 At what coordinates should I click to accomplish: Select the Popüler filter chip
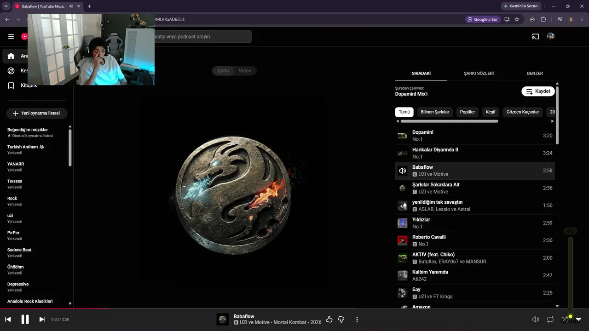pyautogui.click(x=468, y=112)
